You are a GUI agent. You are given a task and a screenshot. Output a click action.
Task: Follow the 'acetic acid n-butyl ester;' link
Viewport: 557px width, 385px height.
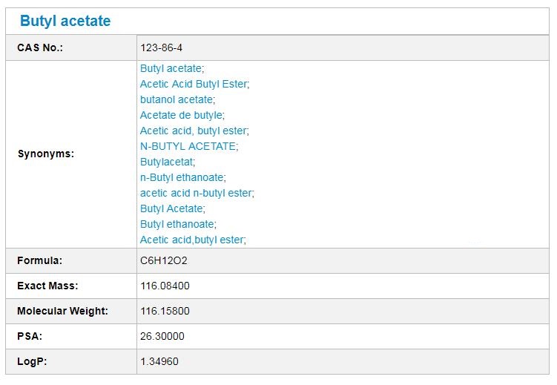pos(197,193)
